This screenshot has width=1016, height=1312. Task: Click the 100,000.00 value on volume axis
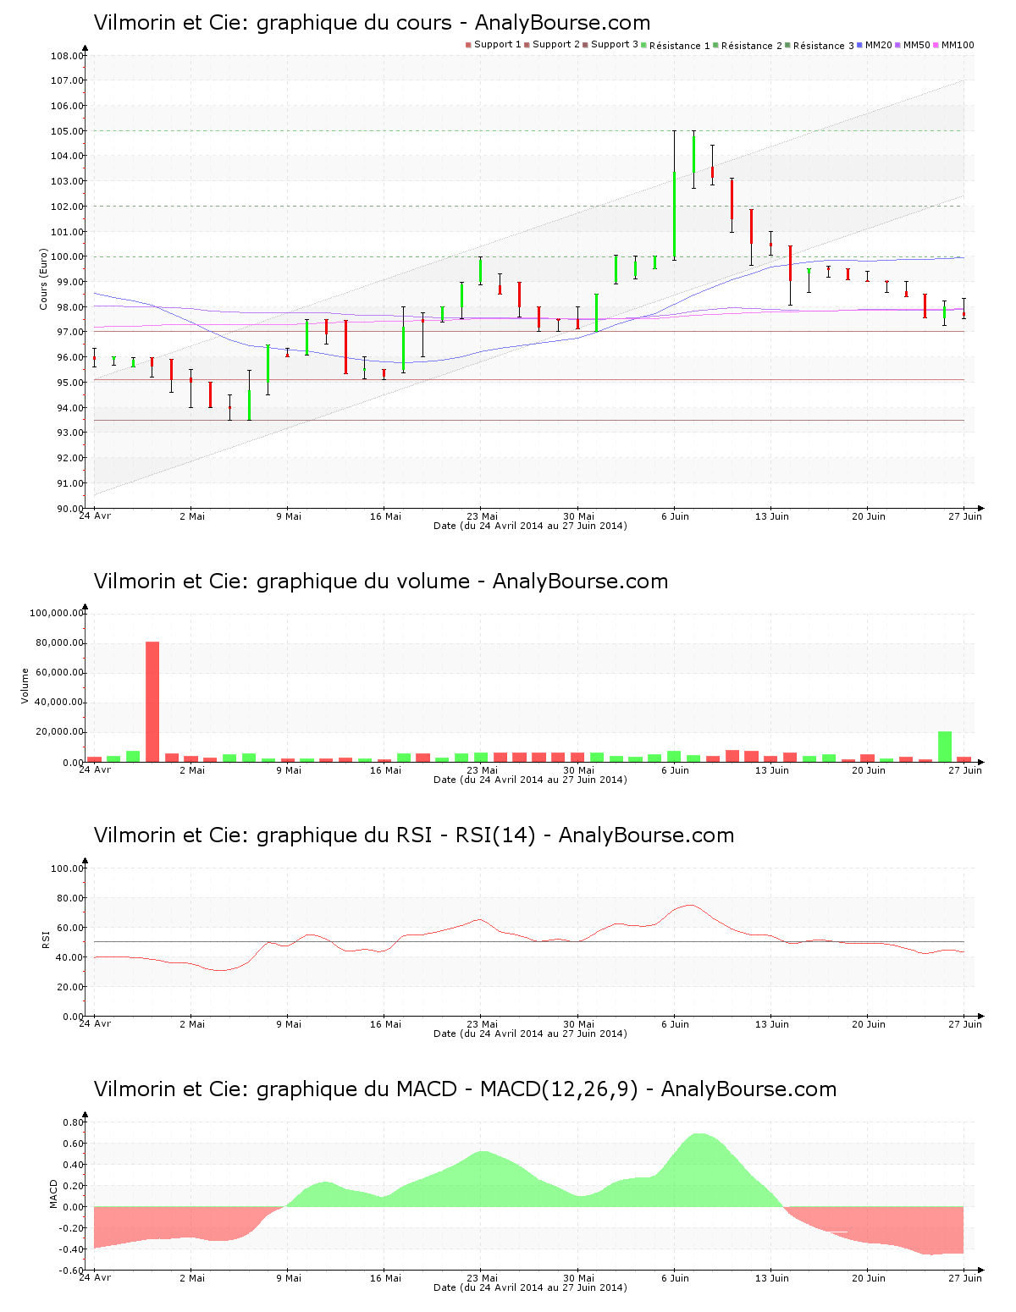pos(56,614)
